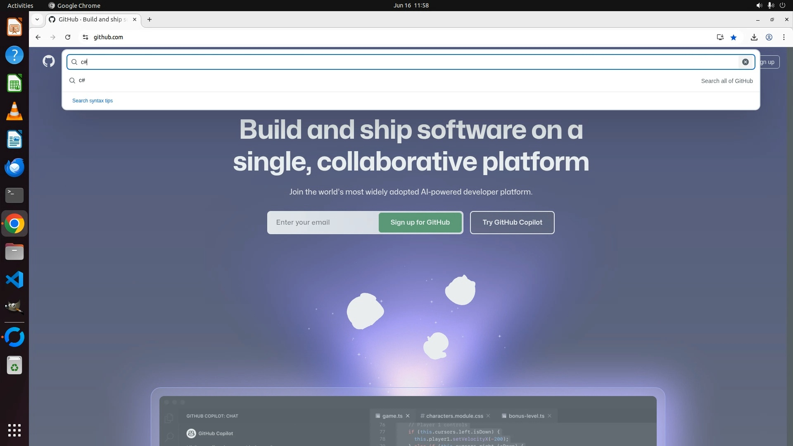Click Sign up for GitHub button
This screenshot has width=793, height=446.
(420, 223)
